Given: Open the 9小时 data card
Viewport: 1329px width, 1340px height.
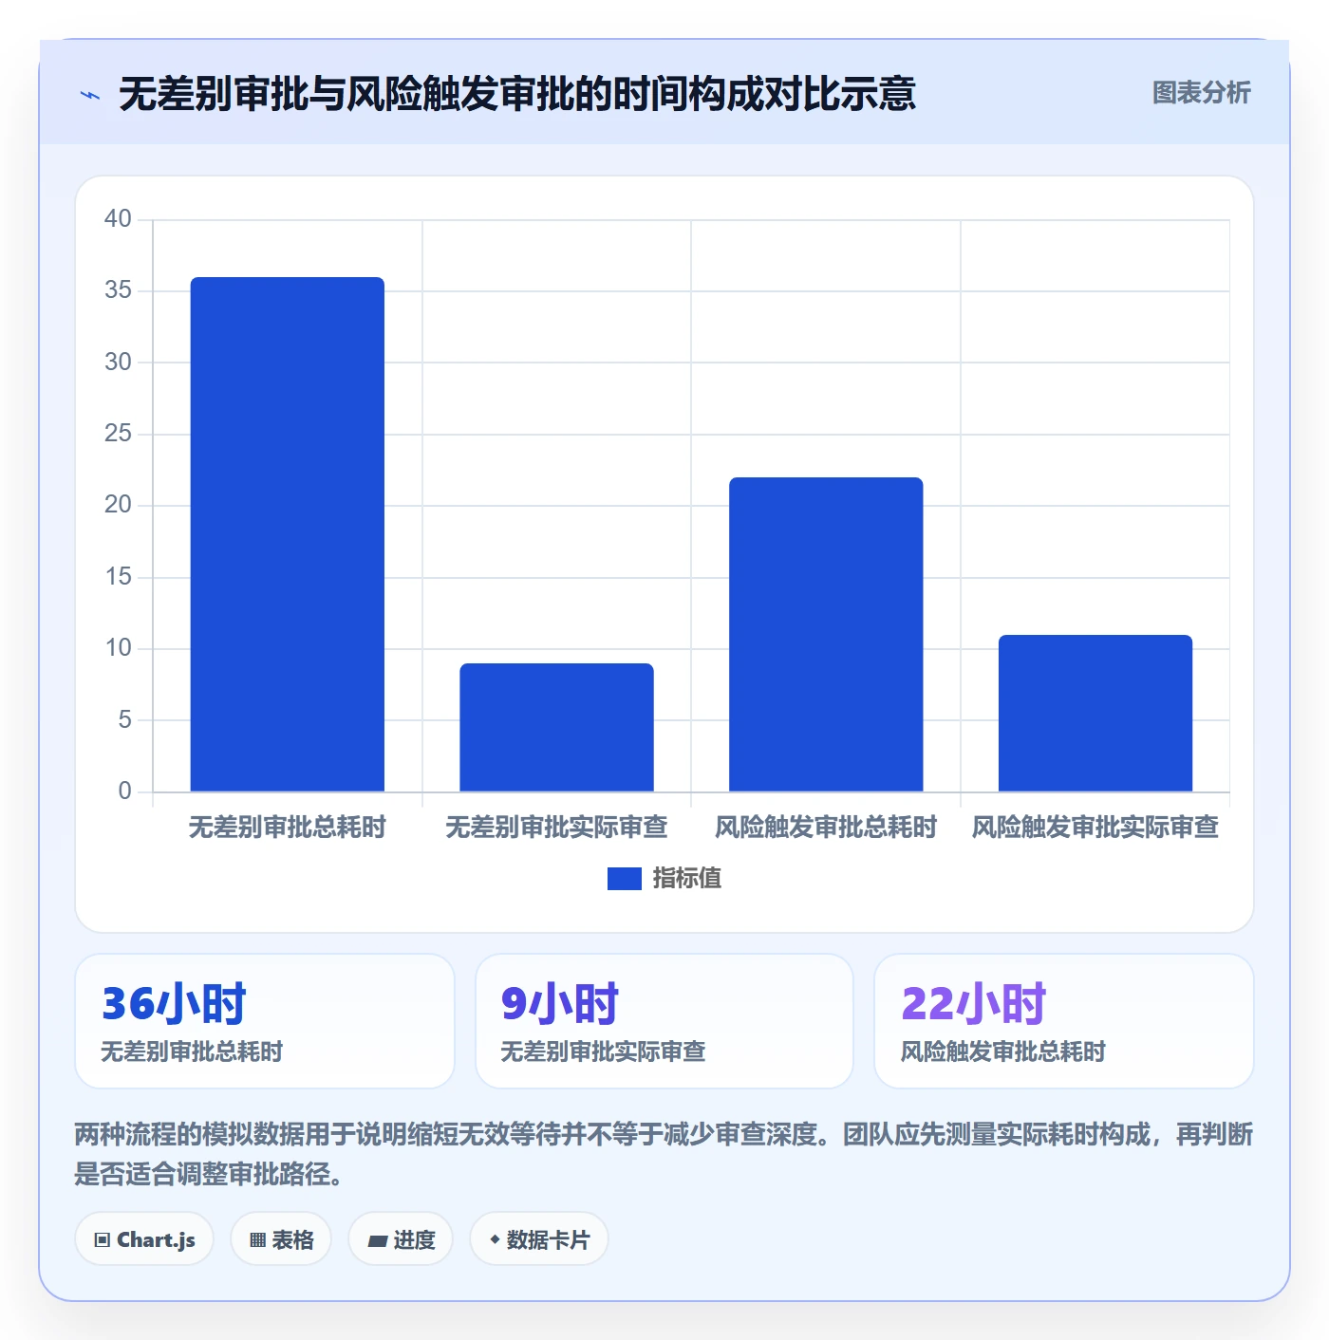Looking at the screenshot, I should tap(664, 1021).
